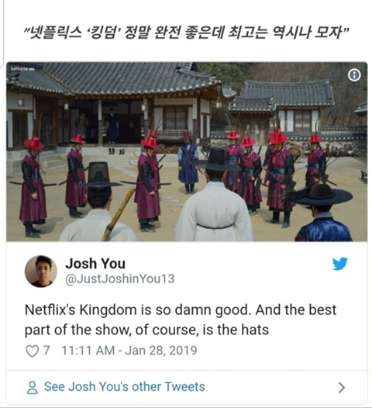Click the like count number 7
Viewport: 372px width, 408px height.
click(46, 351)
